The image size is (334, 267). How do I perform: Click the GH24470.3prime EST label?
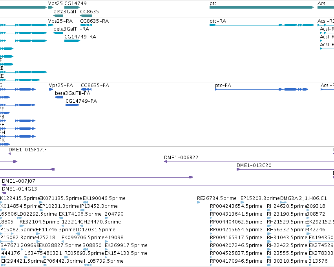[100, 222]
